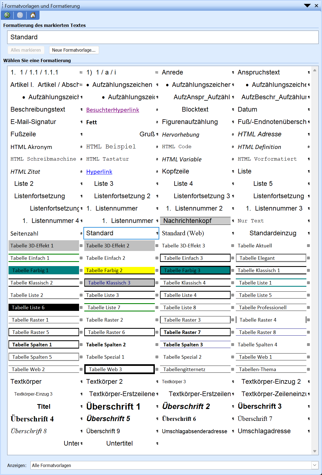Apply the yellow Tabelle Farbig 2 style

(x=119, y=270)
